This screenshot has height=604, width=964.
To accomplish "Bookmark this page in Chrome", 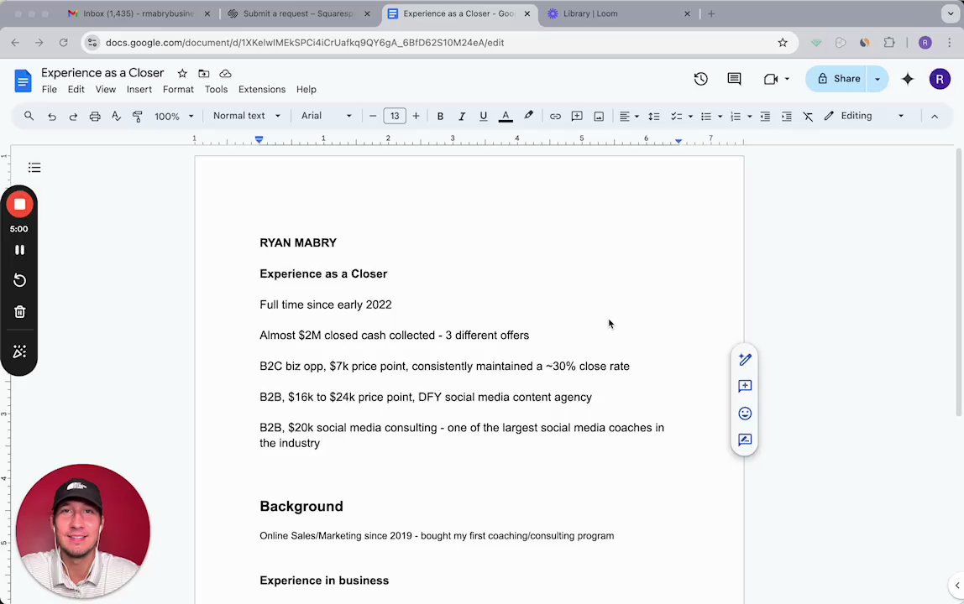I will 782,43.
